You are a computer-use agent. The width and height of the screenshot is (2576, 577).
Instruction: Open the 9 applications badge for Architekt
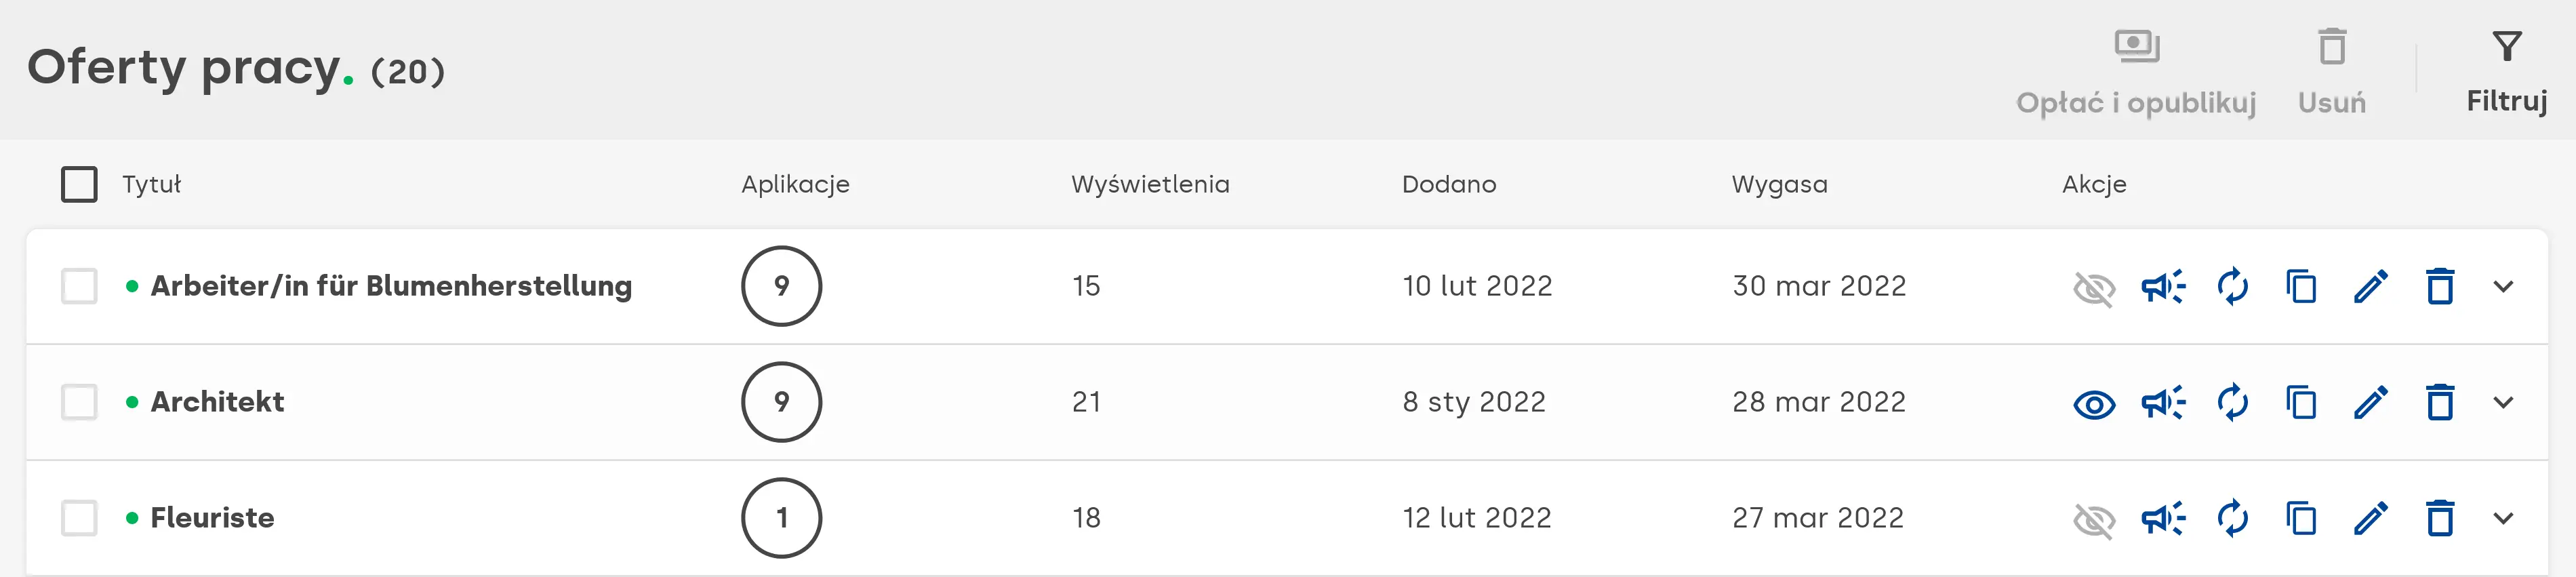[x=781, y=402]
